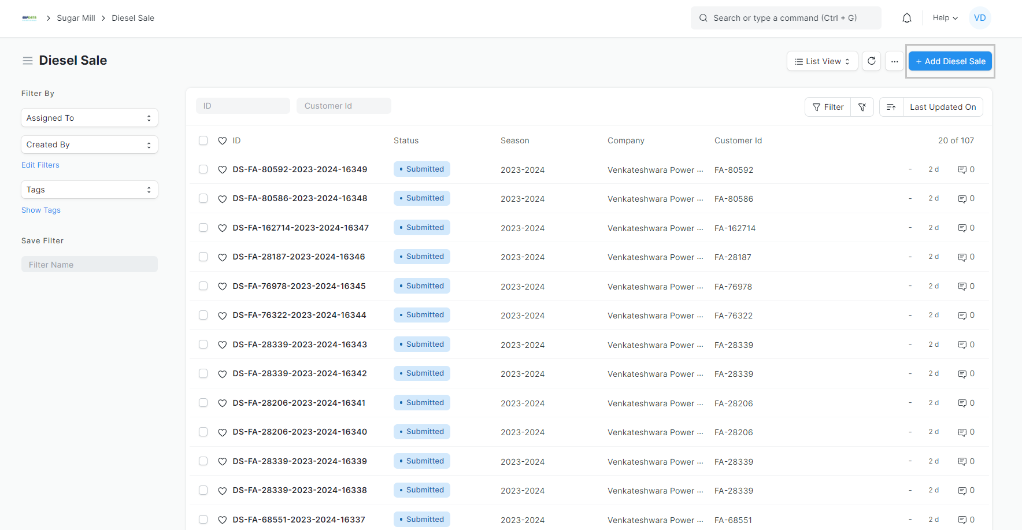Click Edit Filters link
The image size is (1022, 530).
(40, 165)
